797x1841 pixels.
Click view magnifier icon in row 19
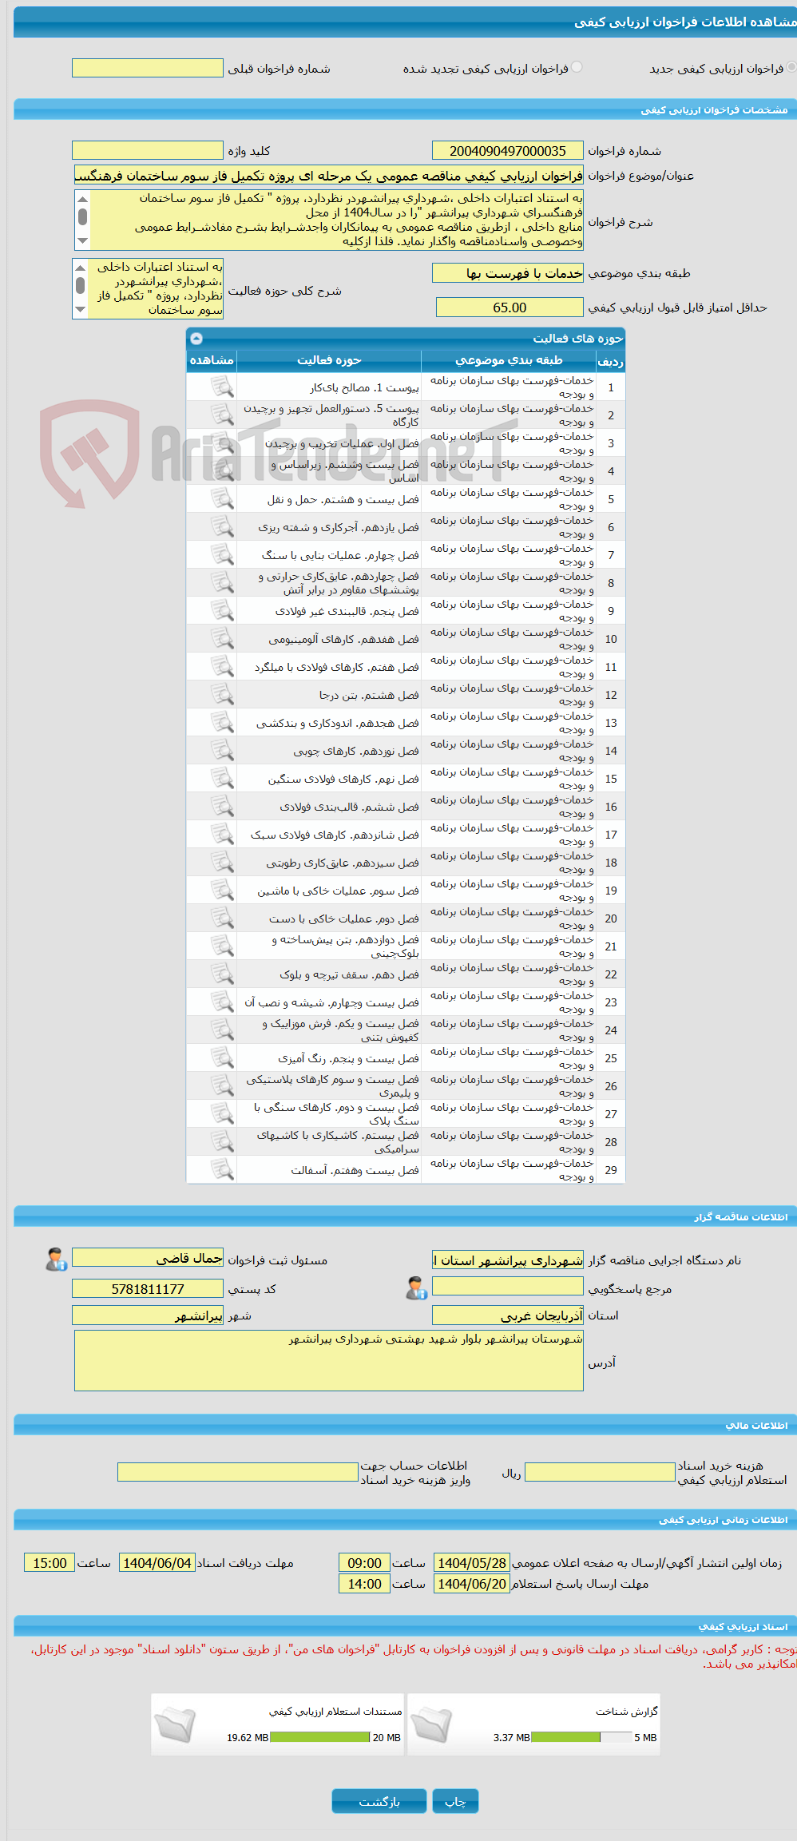tap(221, 891)
